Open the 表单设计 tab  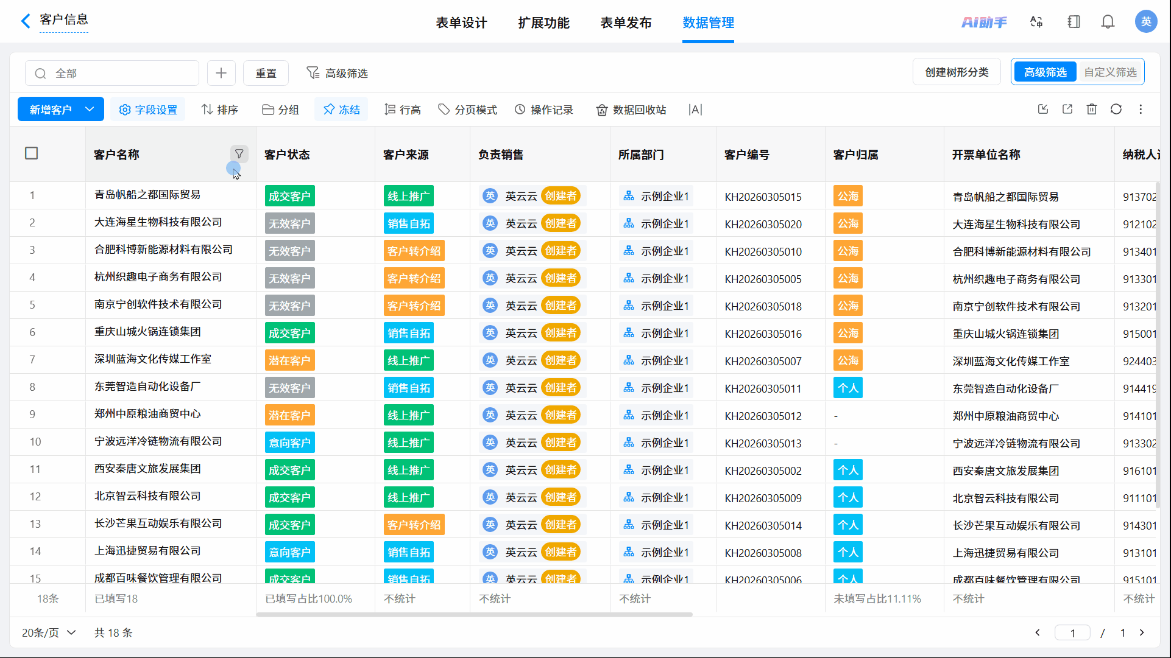tap(461, 23)
